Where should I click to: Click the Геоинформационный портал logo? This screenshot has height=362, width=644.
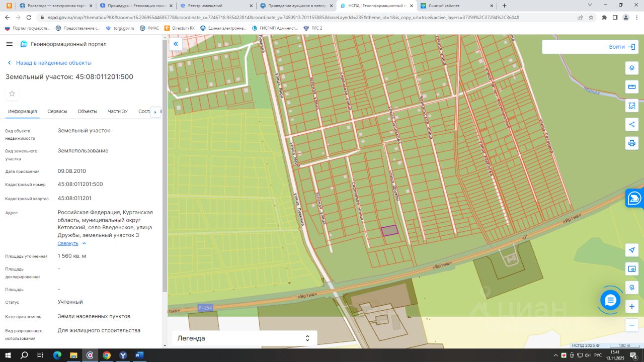click(63, 44)
